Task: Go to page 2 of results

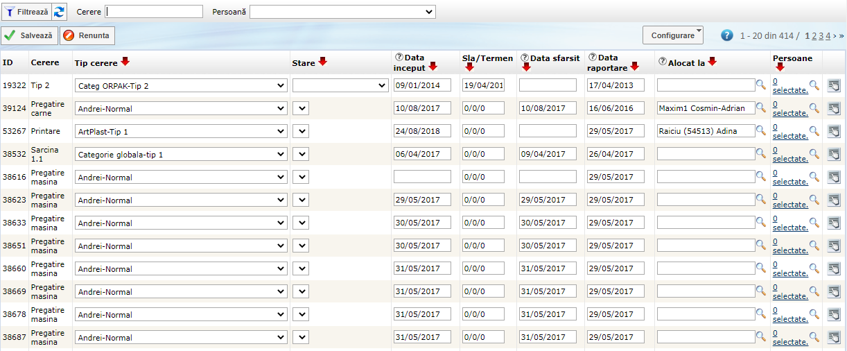Action: click(x=814, y=35)
